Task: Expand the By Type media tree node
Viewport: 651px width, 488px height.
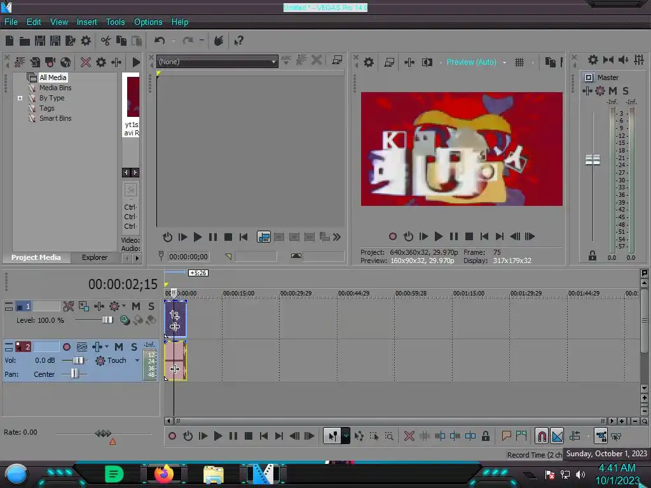Action: [x=20, y=98]
